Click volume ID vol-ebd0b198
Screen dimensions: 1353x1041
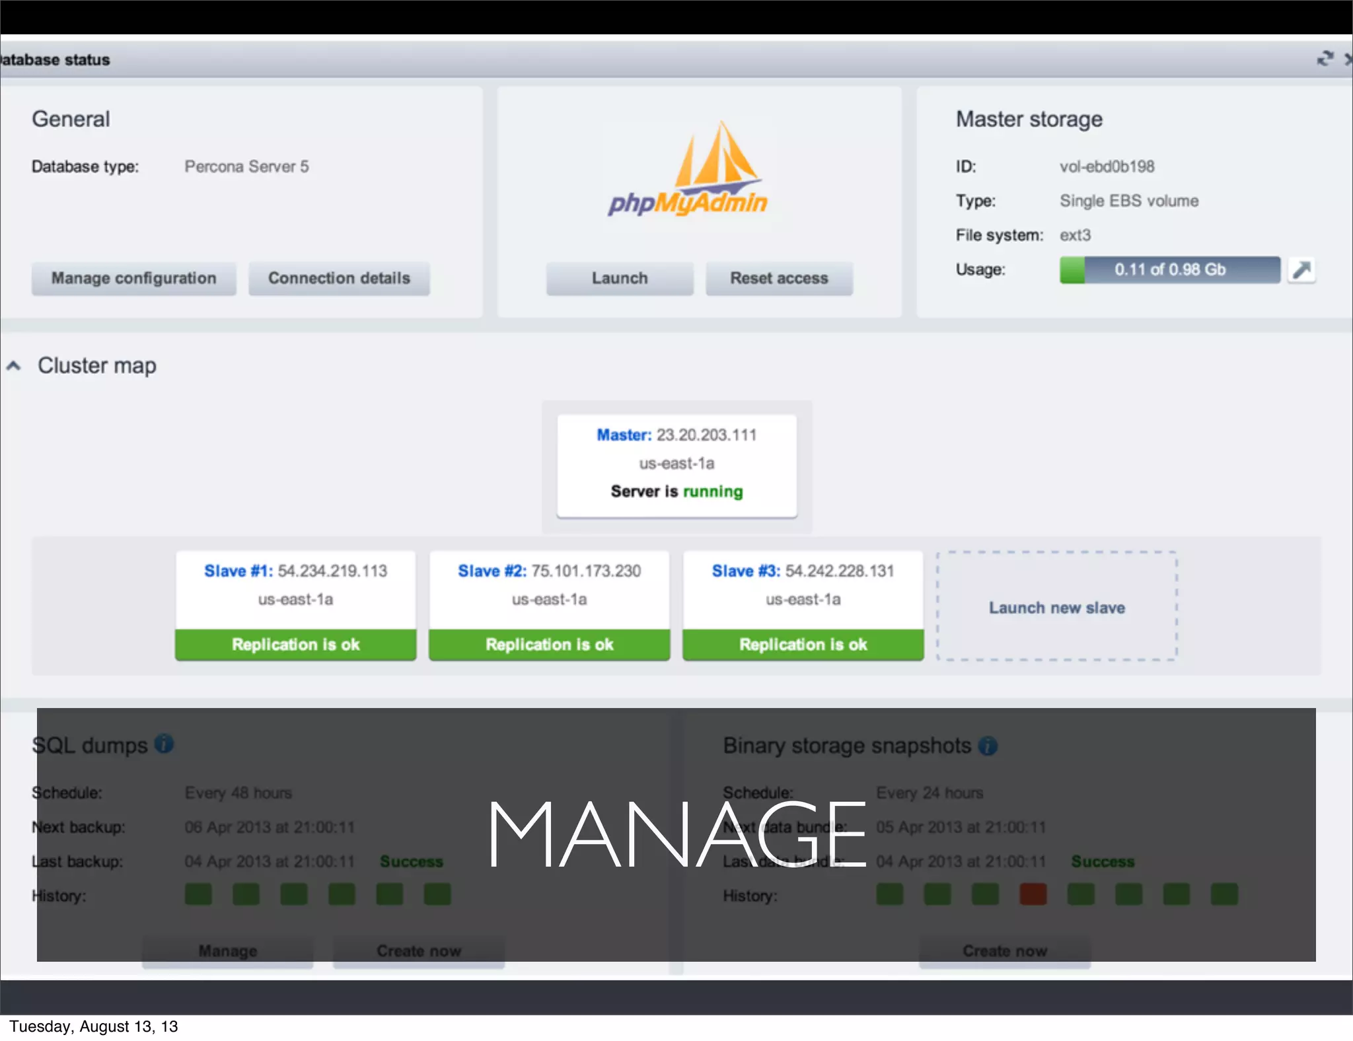1107,166
